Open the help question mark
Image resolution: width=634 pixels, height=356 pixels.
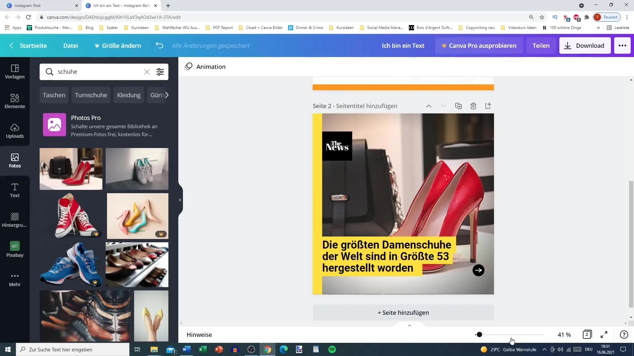point(624,335)
